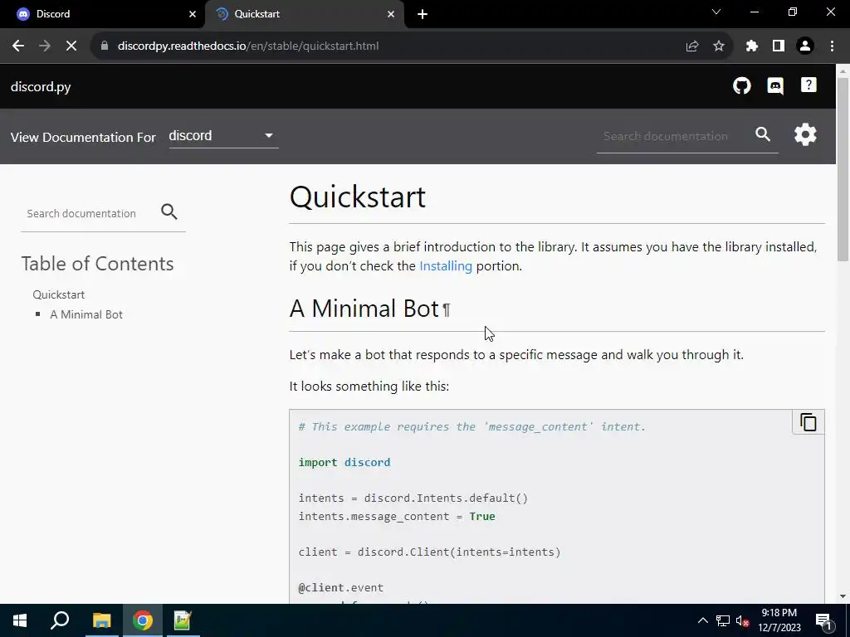
Task: Click the Windows Start button
Action: pyautogui.click(x=20, y=620)
